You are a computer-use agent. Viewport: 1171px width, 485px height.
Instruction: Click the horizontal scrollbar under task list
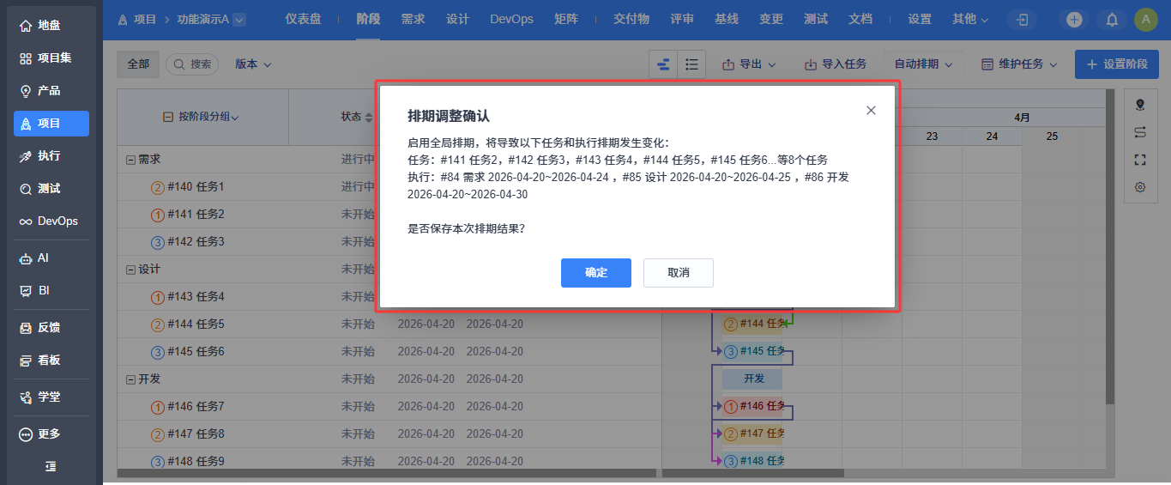coord(386,472)
